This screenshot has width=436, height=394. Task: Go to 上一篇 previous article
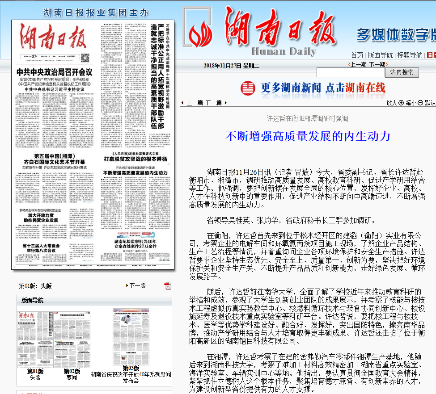[x=195, y=103]
